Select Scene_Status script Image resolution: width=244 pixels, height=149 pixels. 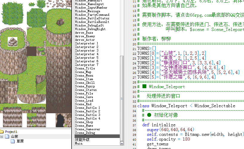pos(86,90)
